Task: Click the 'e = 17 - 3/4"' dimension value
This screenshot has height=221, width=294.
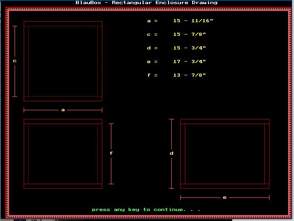Action: tap(176, 62)
